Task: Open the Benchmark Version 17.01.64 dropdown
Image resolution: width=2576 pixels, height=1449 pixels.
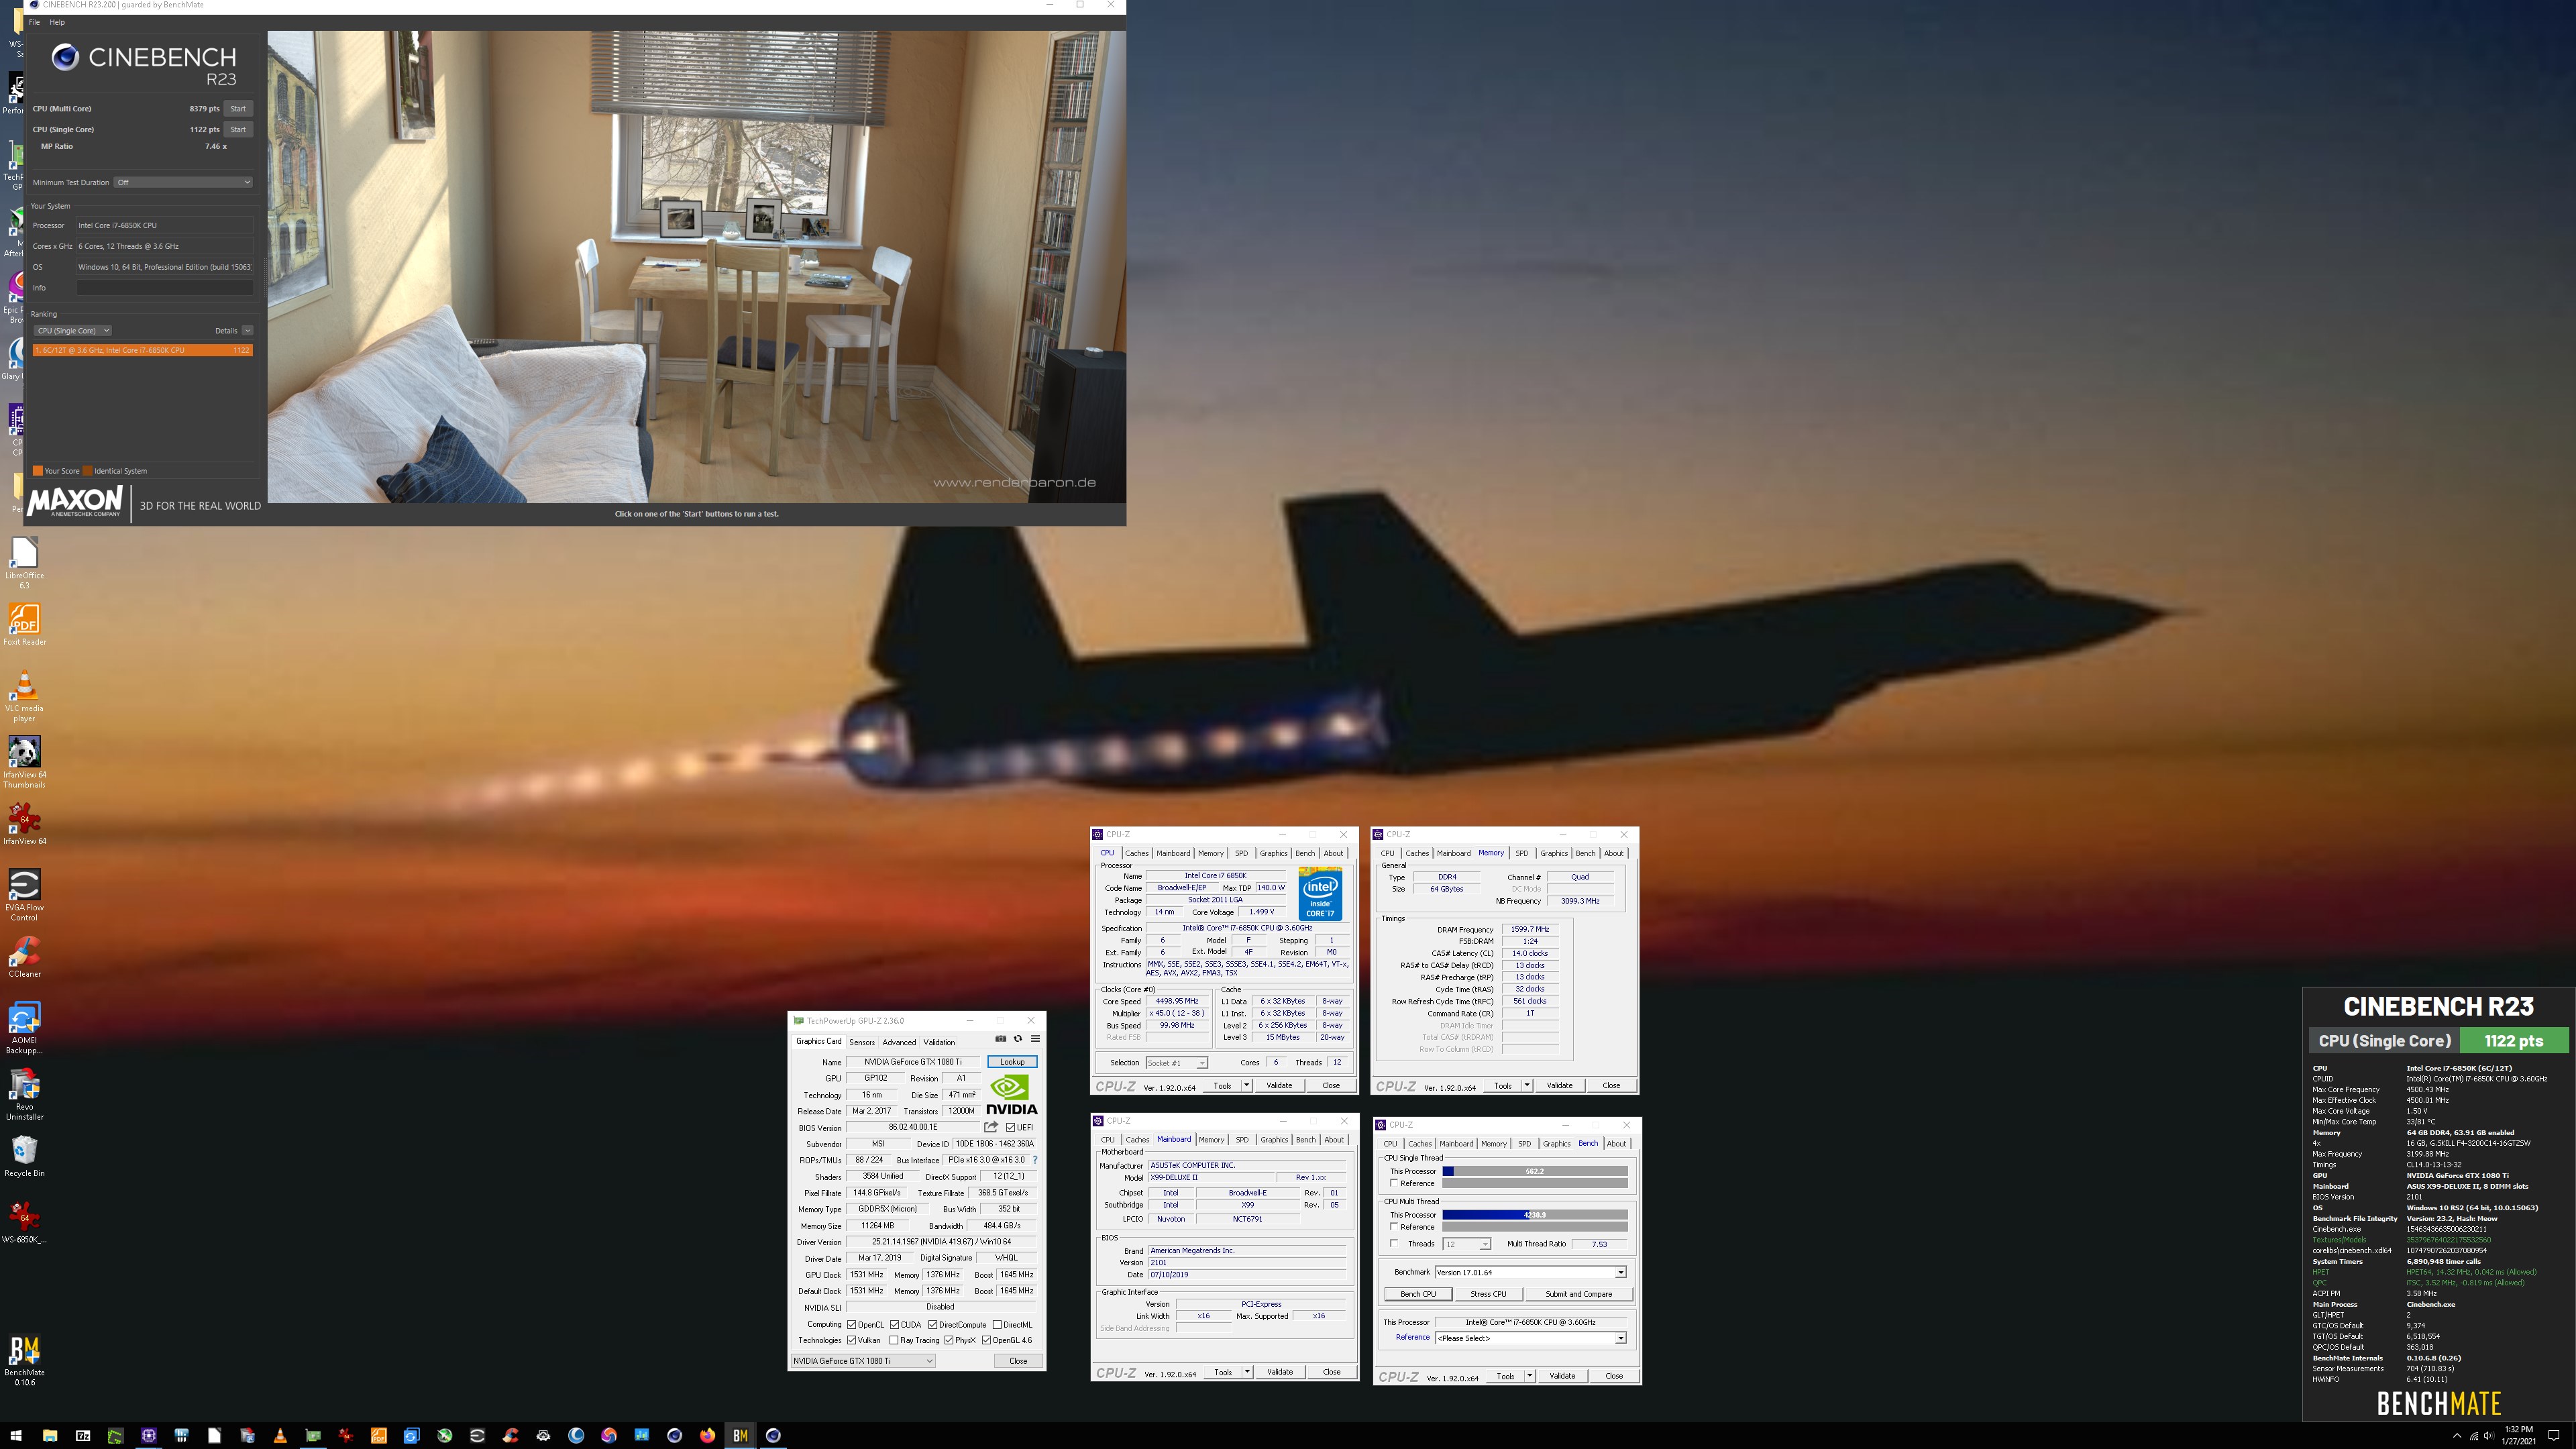Action: pos(1530,1272)
